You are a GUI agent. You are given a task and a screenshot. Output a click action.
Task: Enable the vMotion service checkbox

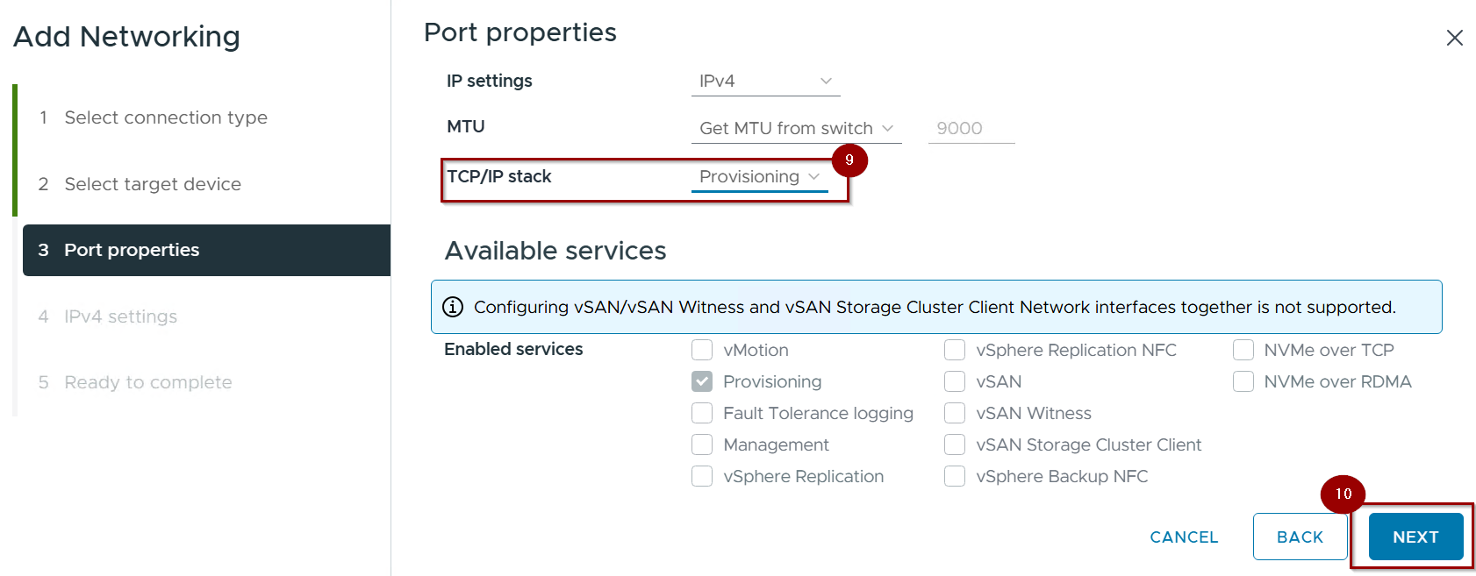tap(702, 350)
